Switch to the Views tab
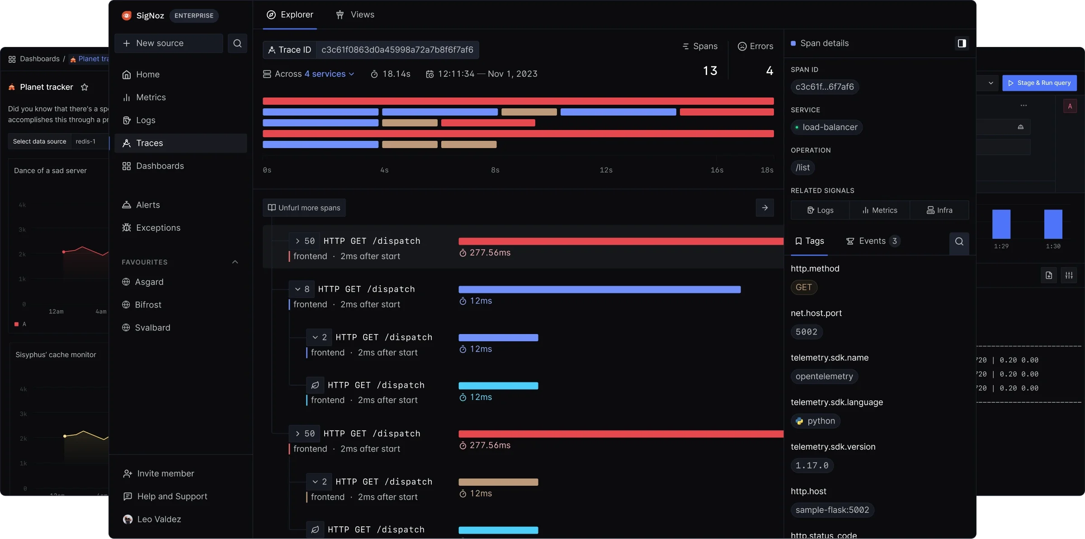Image resolution: width=1085 pixels, height=539 pixels. 355,14
